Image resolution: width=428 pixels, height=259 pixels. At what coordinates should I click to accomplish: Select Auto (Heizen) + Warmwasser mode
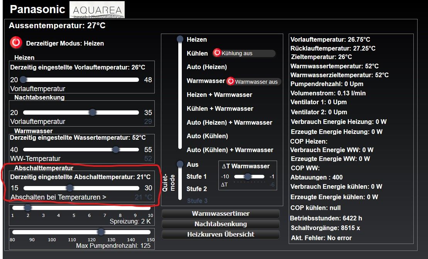point(229,122)
